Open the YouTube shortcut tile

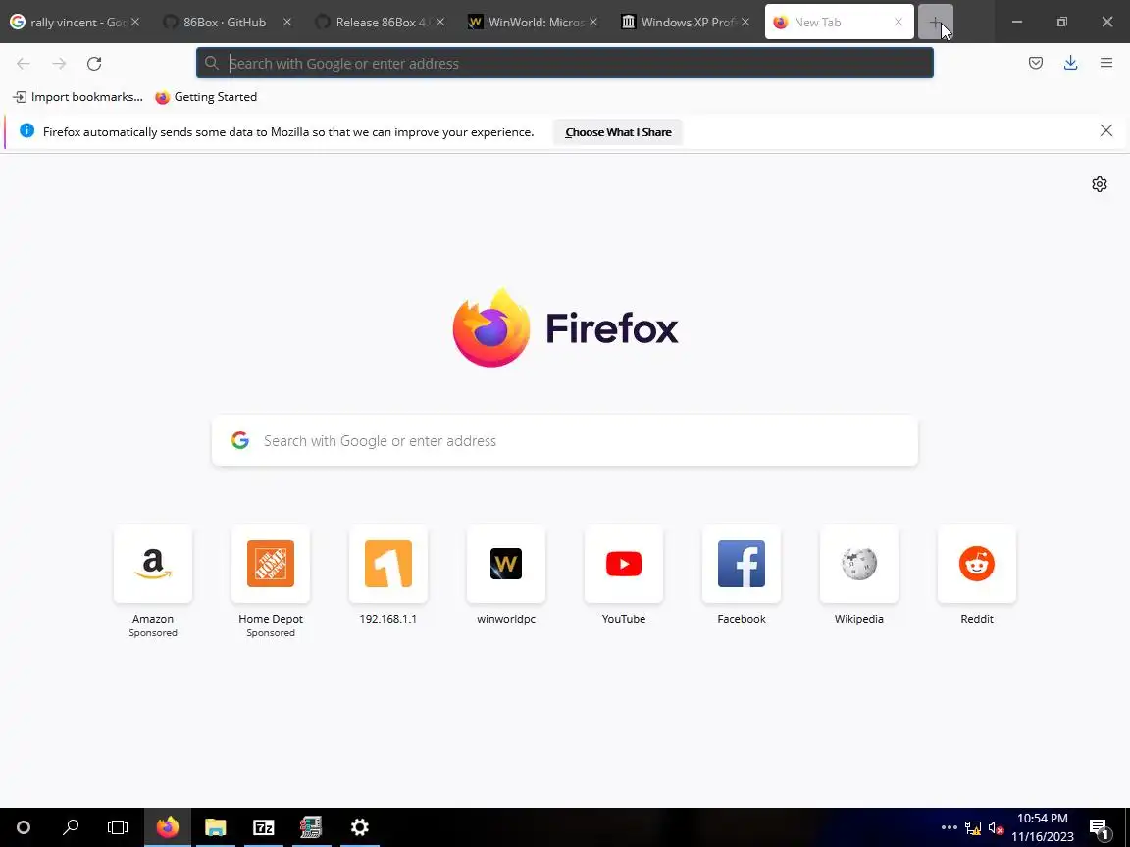[624, 564]
